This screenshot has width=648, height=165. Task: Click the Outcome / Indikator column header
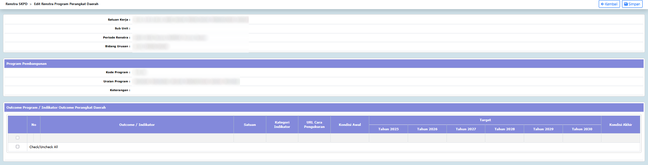pos(137,125)
